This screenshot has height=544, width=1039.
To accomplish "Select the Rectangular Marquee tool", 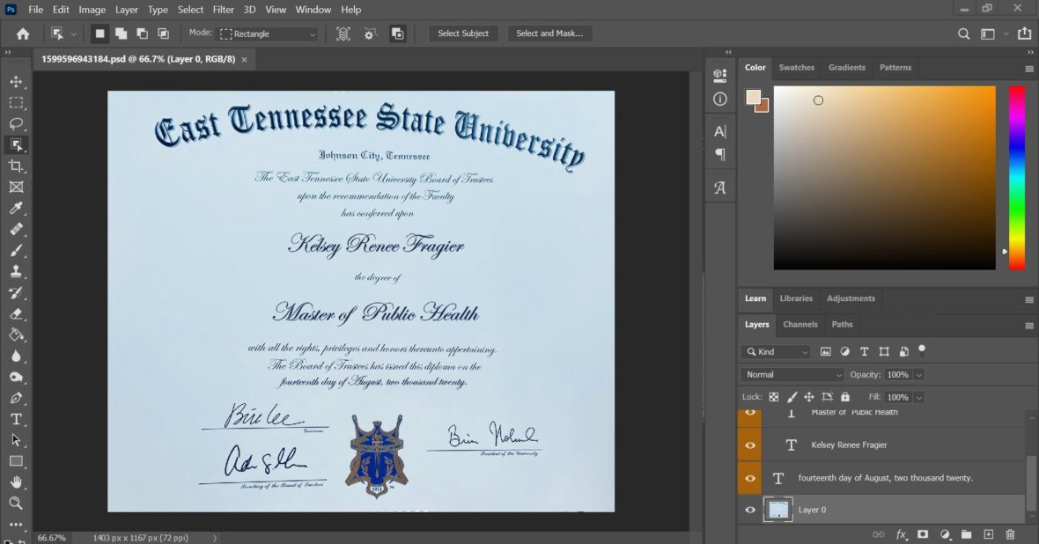I will click(16, 103).
